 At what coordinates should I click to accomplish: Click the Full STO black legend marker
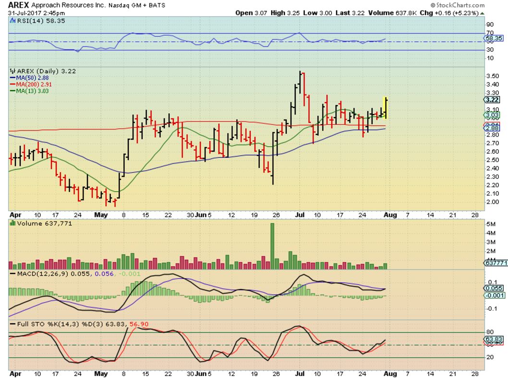tap(13, 324)
